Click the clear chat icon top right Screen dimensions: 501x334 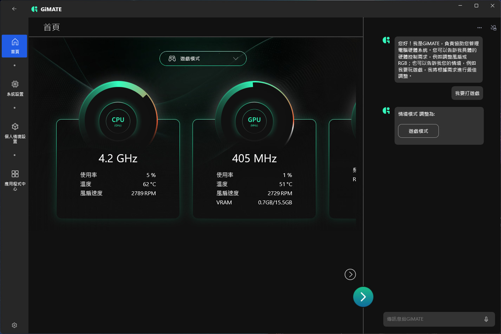point(494,28)
